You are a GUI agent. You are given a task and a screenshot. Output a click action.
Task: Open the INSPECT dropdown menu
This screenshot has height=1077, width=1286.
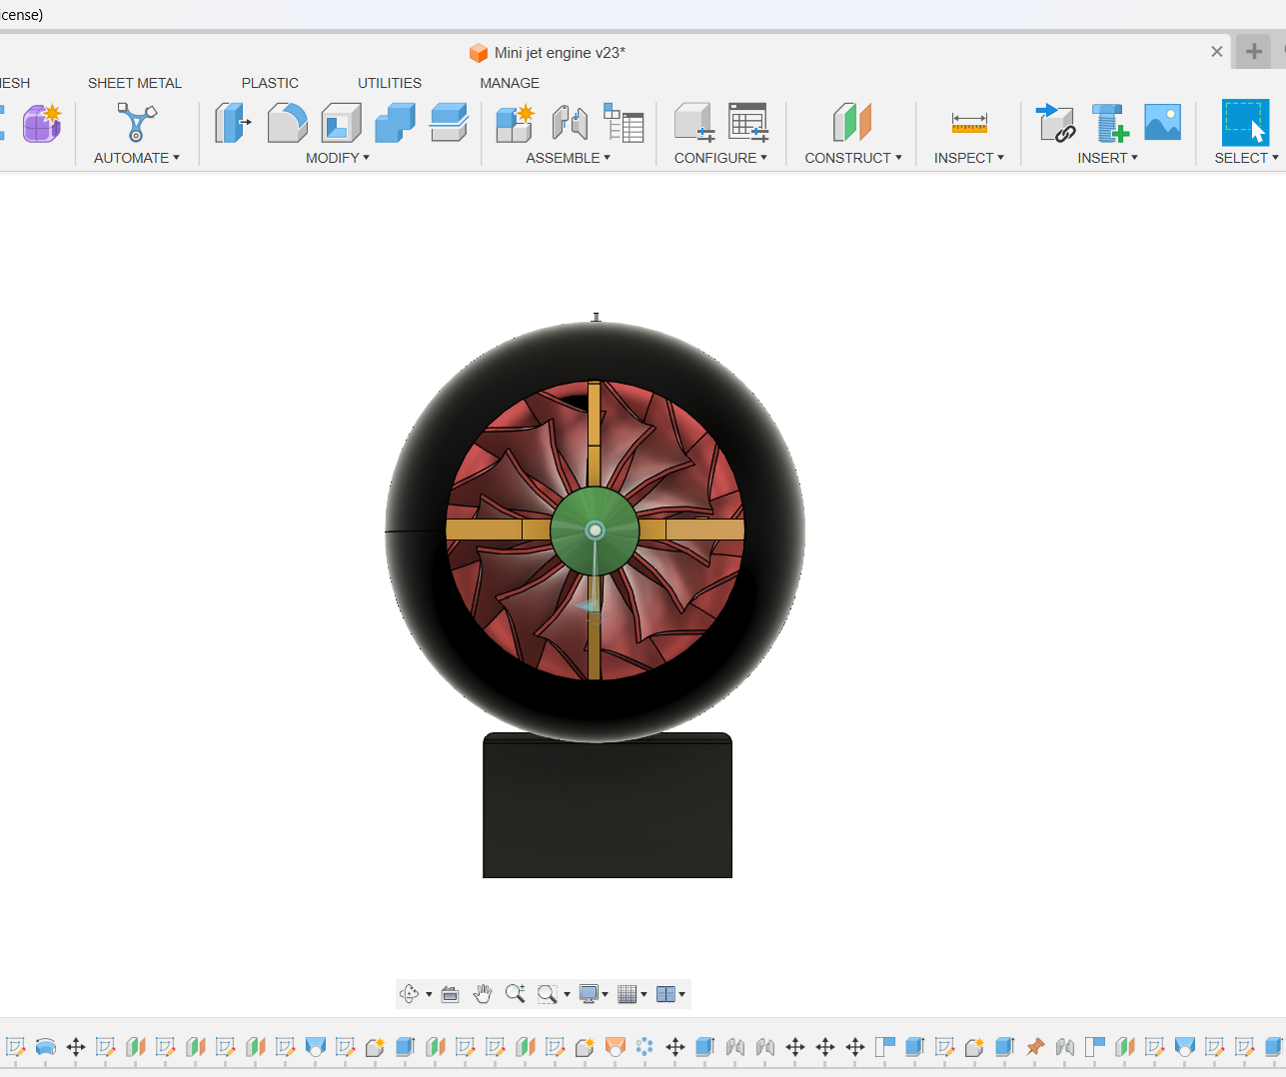click(969, 158)
